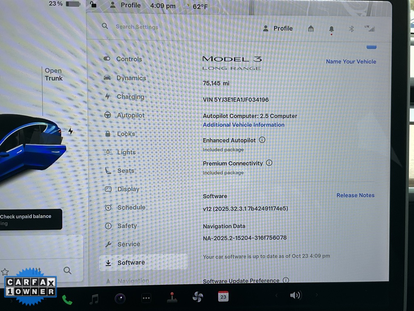Open the Calendar app icon
The image size is (414, 311).
(x=223, y=296)
